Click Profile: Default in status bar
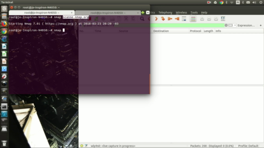The width and height of the screenshot is (264, 148). (x=248, y=146)
